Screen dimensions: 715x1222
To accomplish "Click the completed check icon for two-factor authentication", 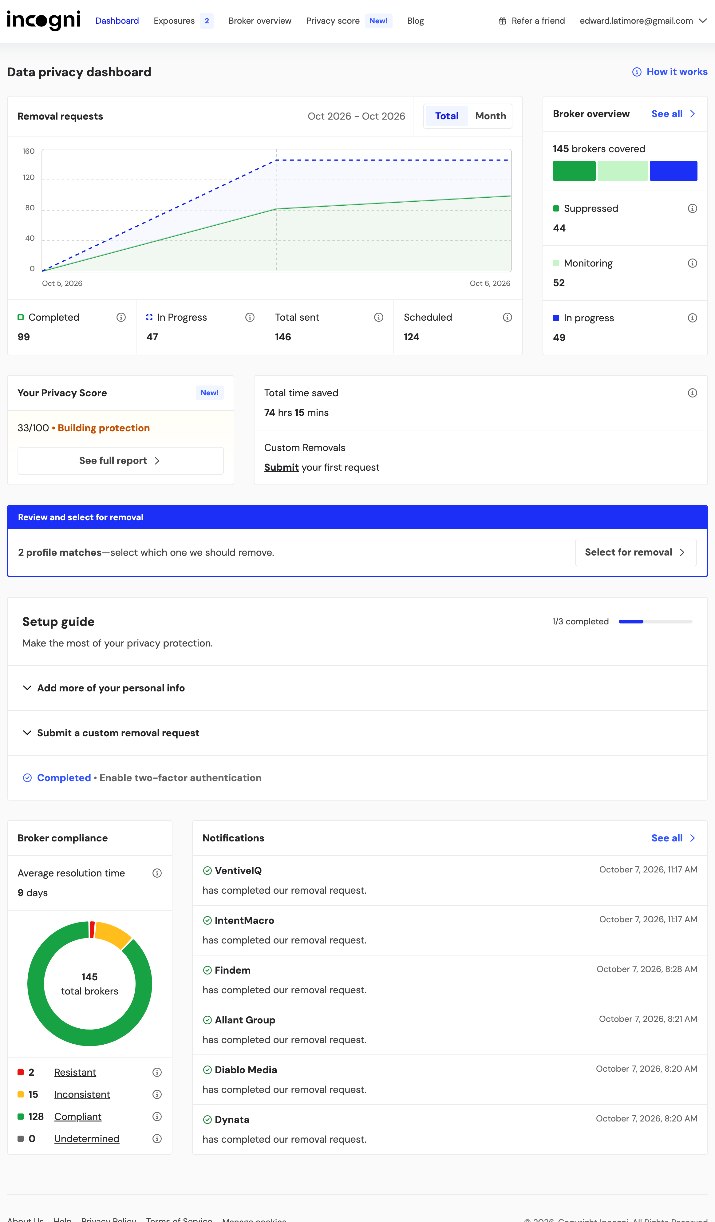I will pos(28,778).
